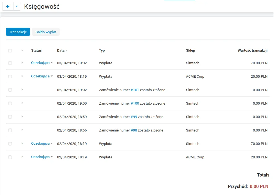Click the 70.00 PLN value dated 03/04/2020
The width and height of the screenshot is (274, 196).
point(259,63)
